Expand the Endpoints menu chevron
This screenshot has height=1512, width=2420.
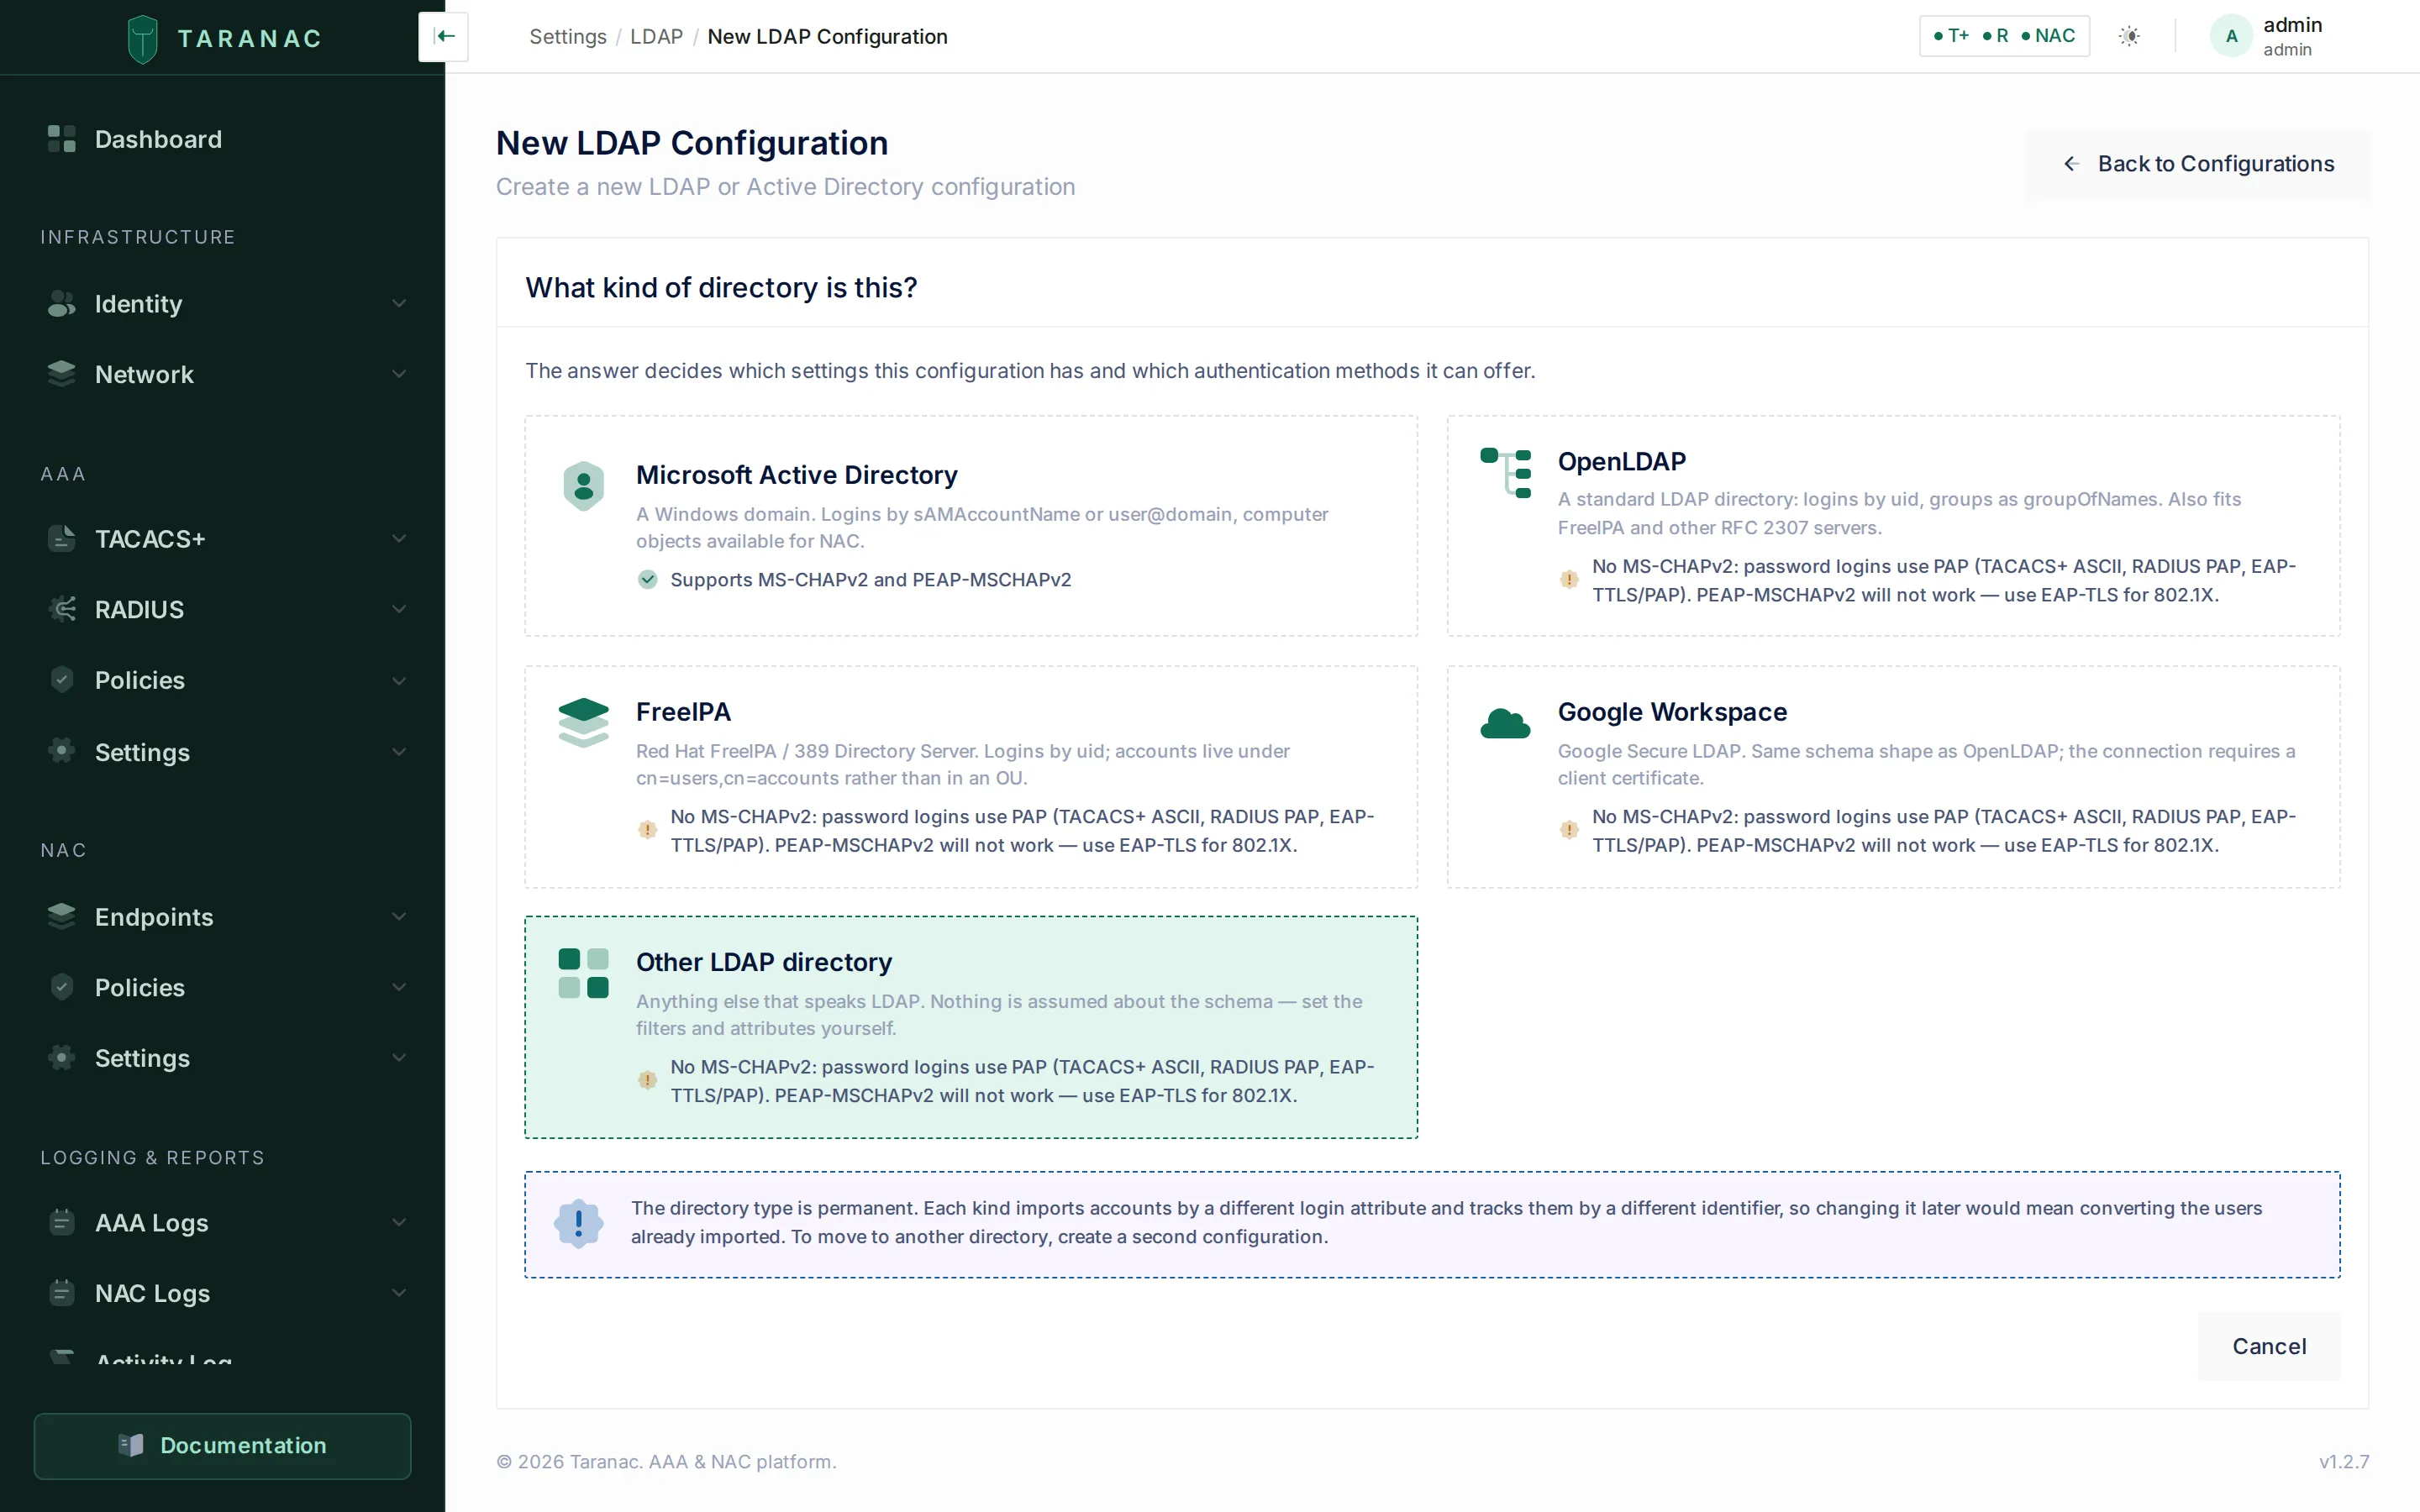[x=399, y=917]
